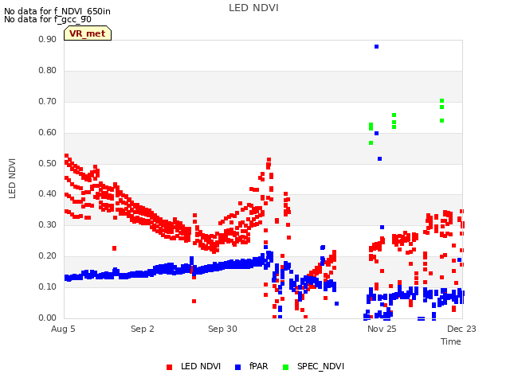Click the Dec 23 x-axis tick label

(x=461, y=329)
